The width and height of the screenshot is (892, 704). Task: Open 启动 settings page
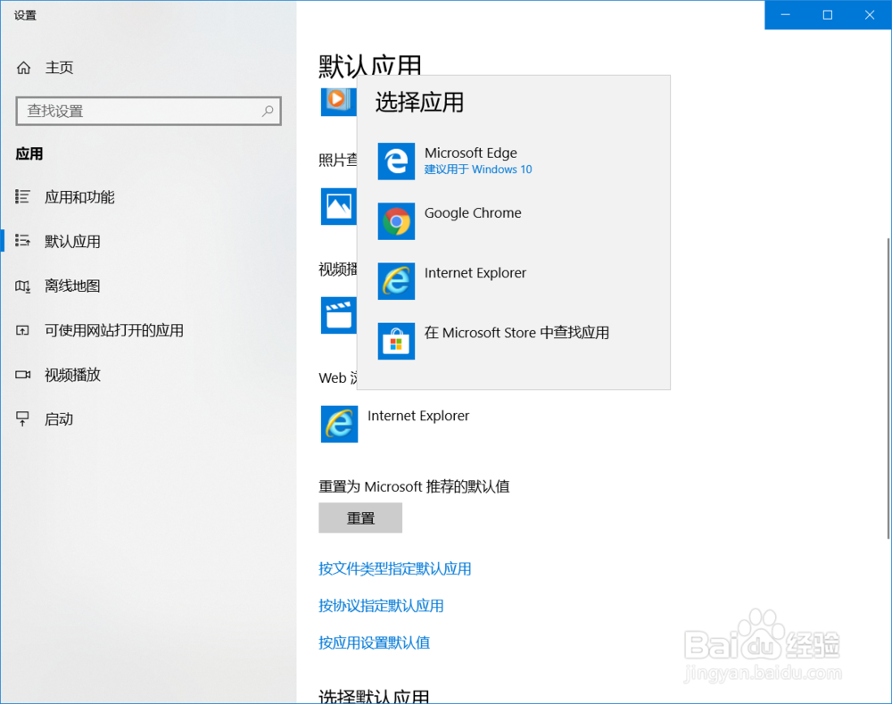point(59,418)
